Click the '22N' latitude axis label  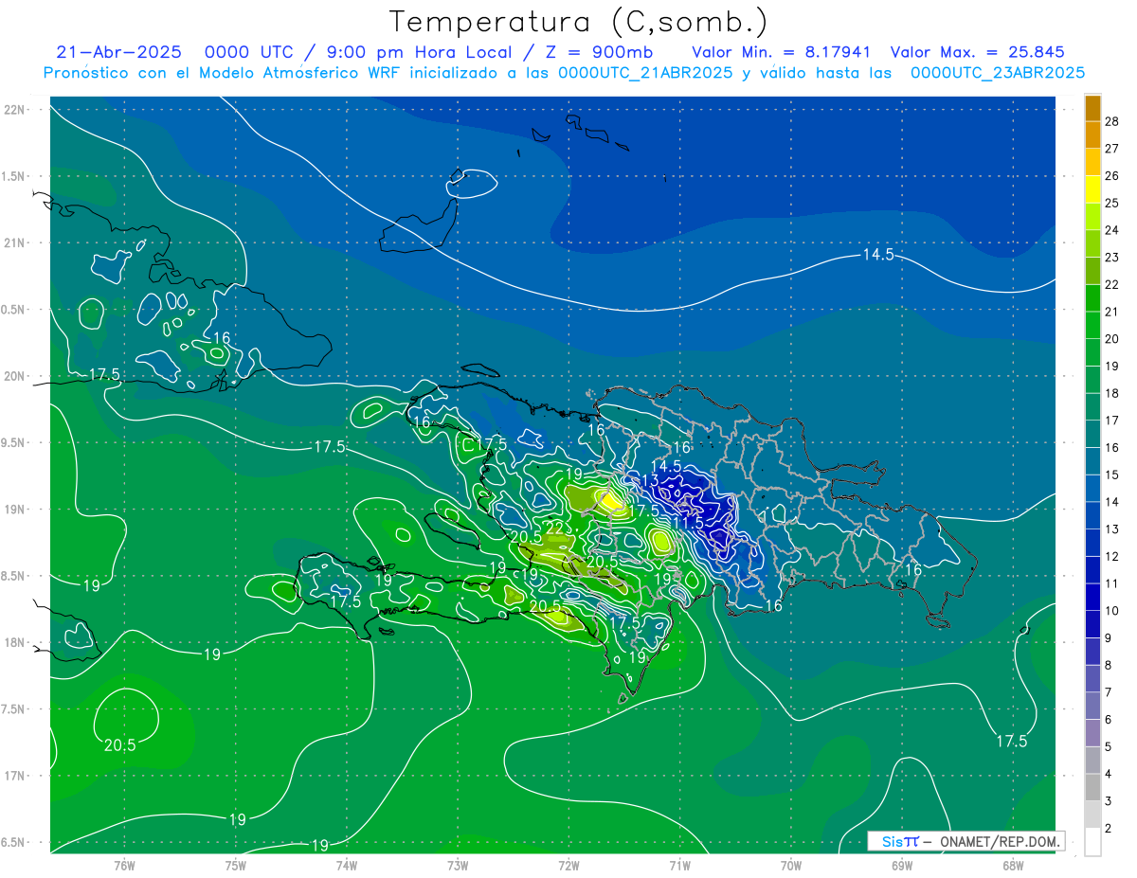[x=13, y=110]
